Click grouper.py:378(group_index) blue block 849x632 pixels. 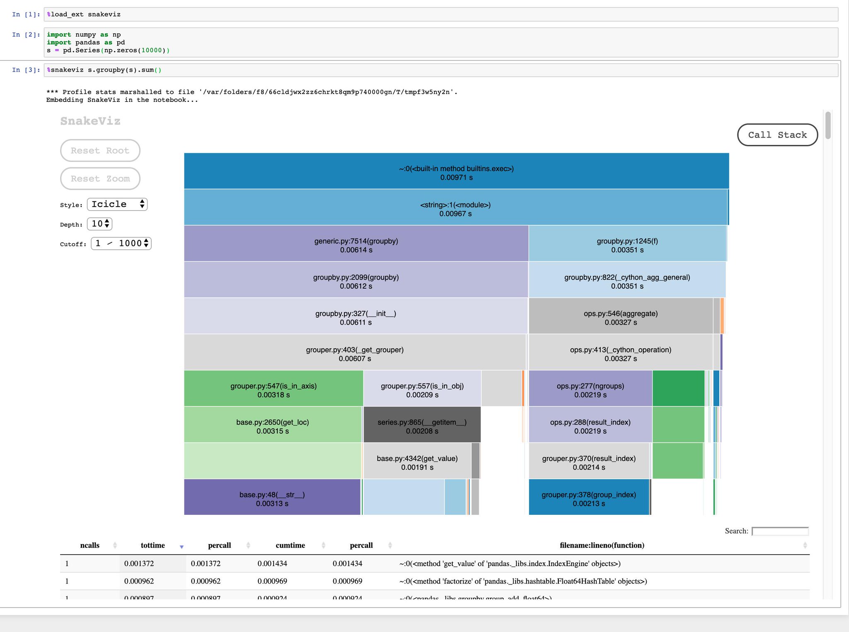pyautogui.click(x=589, y=497)
